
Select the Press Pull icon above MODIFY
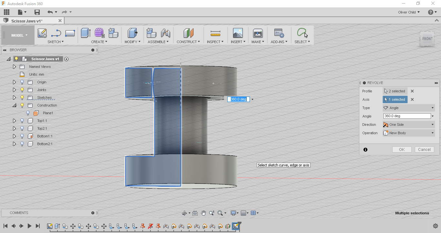(133, 33)
